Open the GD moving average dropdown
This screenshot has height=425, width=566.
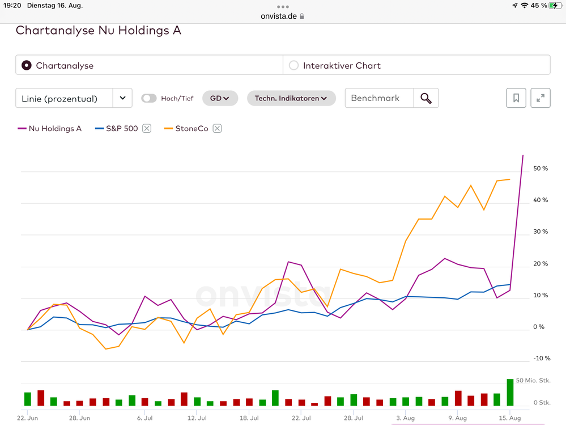point(220,98)
